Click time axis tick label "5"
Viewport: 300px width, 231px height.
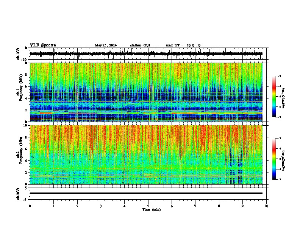(x=148, y=206)
